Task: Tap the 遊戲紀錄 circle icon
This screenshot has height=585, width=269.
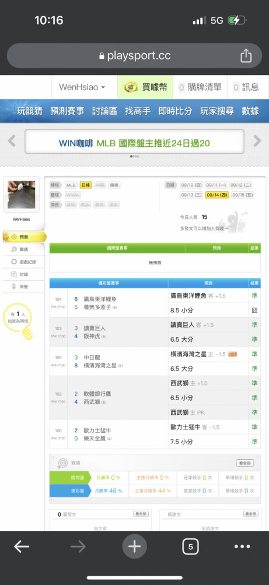Action: tap(14, 262)
